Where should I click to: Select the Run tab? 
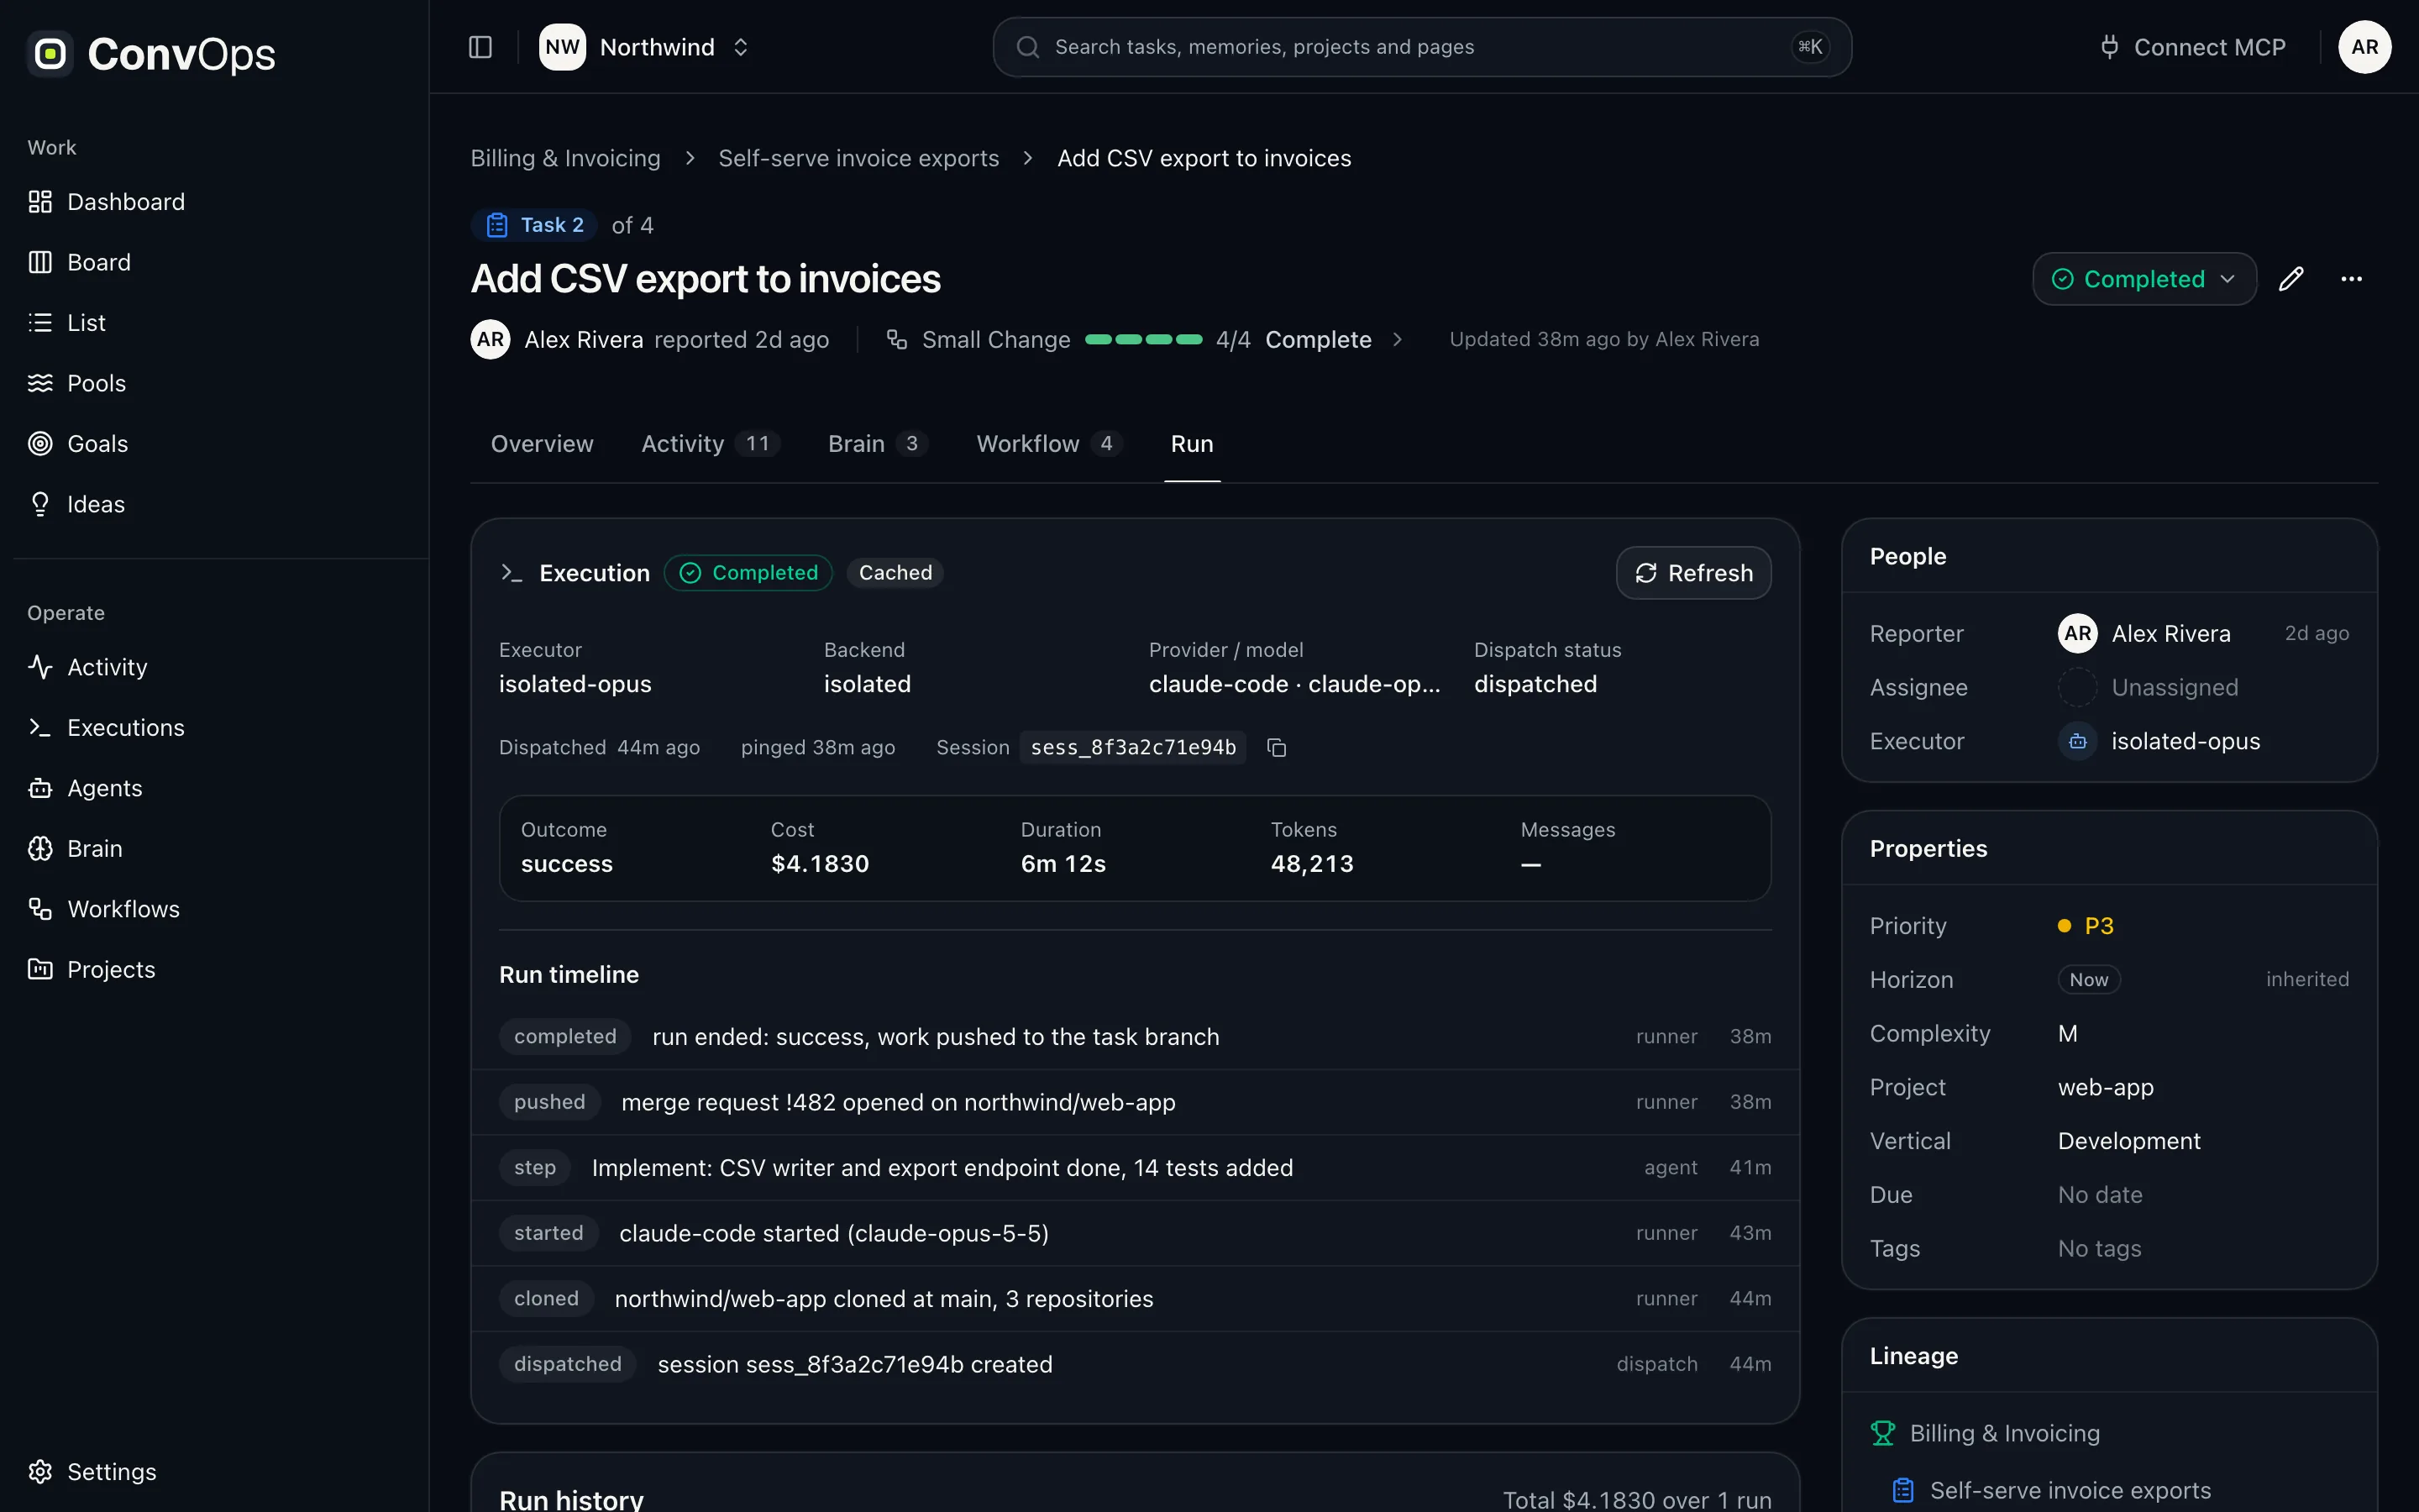[x=1192, y=444]
